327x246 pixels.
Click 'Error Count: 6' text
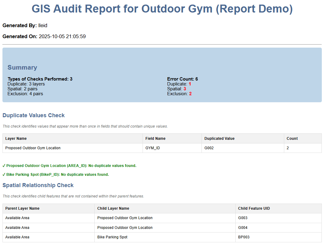[x=183, y=79]
